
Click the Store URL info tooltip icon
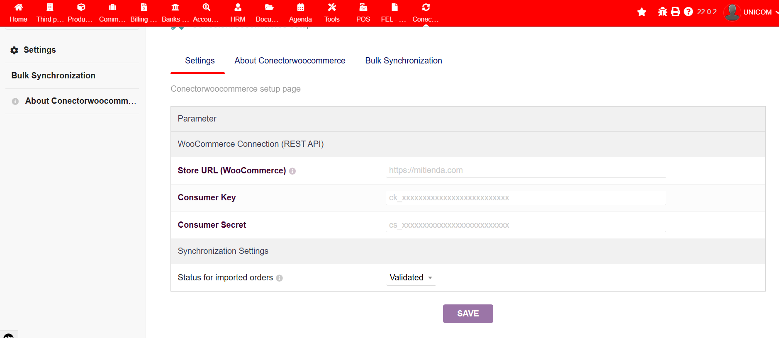292,171
